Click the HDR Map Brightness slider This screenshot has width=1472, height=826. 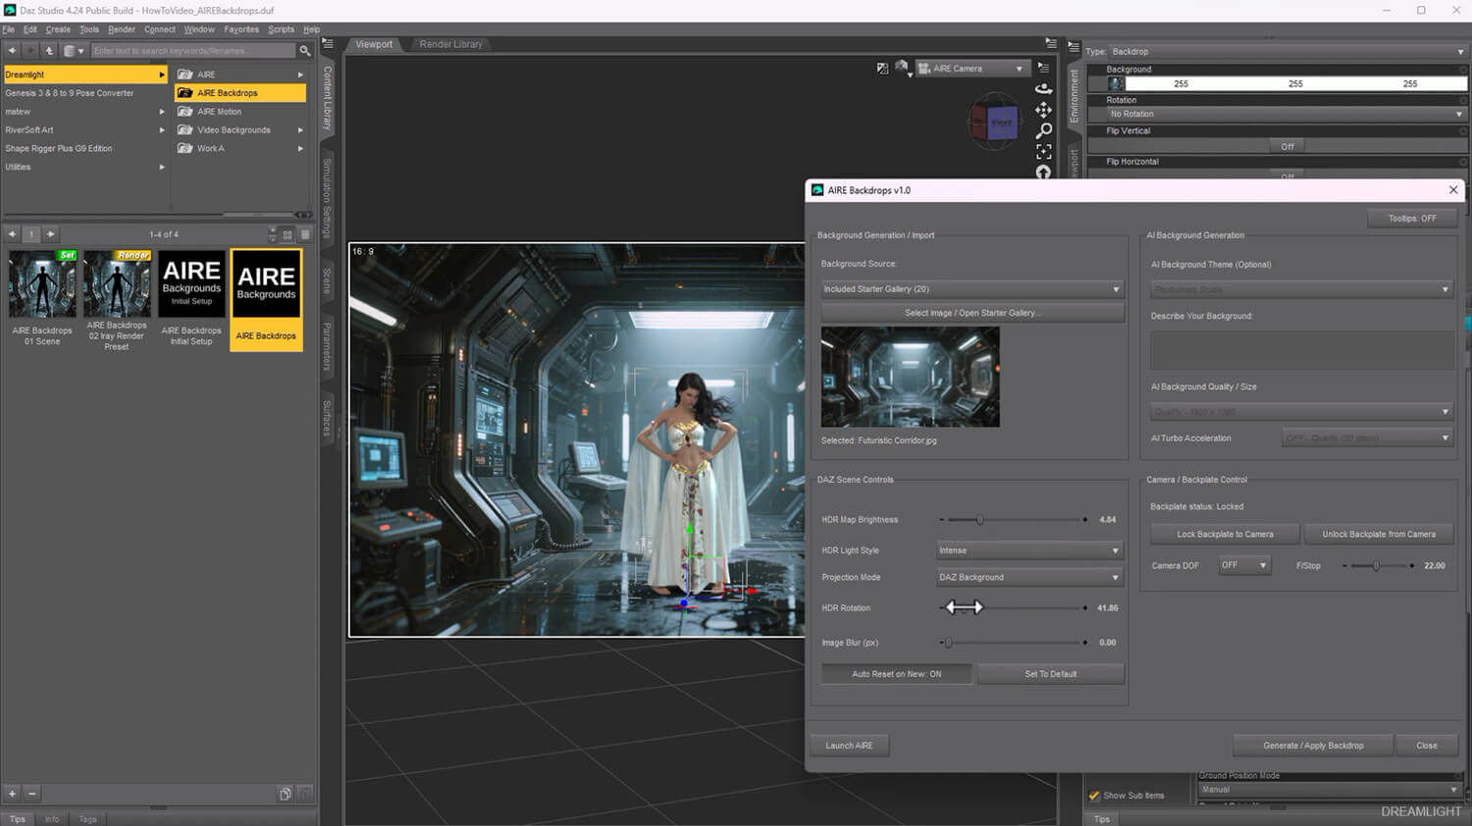pyautogui.click(x=1013, y=520)
